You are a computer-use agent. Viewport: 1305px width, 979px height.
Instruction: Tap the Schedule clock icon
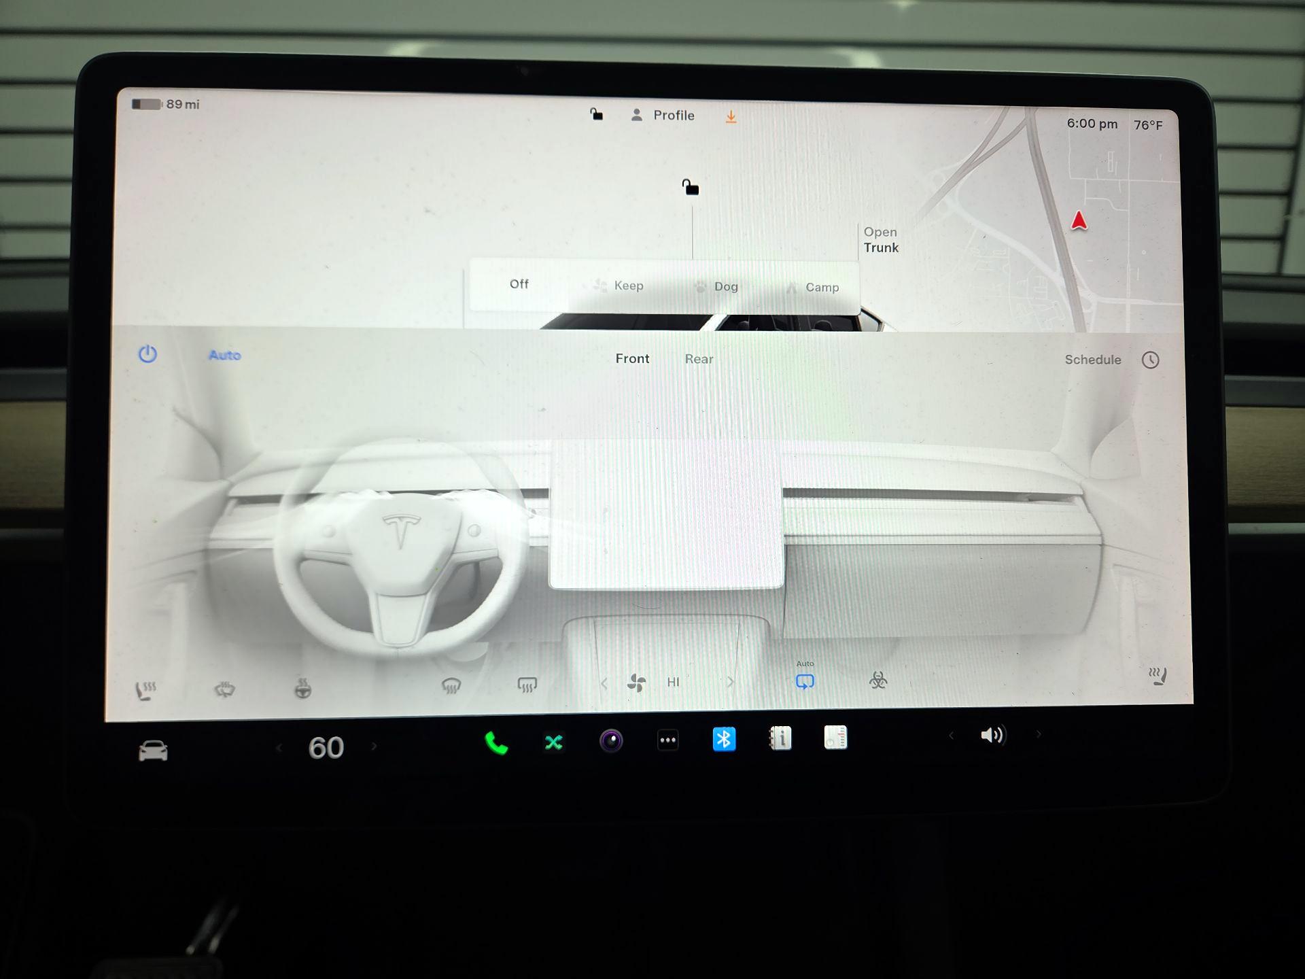pos(1150,360)
